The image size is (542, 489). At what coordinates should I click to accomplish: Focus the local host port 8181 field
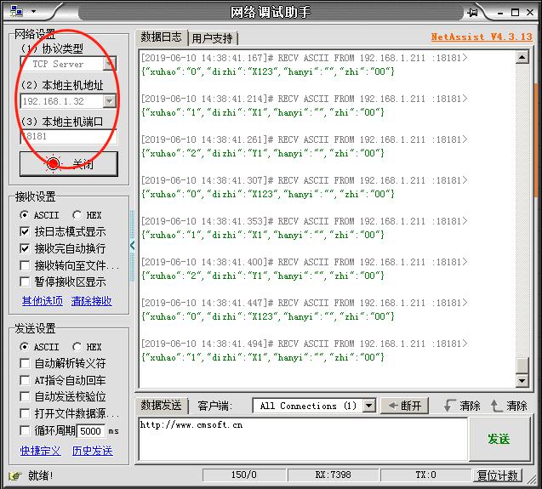[x=68, y=136]
